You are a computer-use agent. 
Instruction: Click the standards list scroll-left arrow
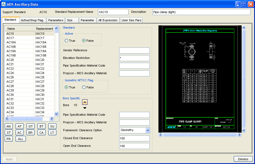pyautogui.click(x=7, y=119)
